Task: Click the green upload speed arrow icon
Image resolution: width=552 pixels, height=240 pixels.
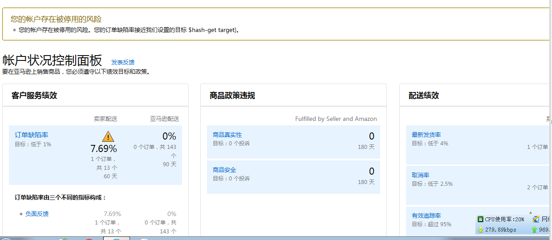Action: click(x=535, y=230)
